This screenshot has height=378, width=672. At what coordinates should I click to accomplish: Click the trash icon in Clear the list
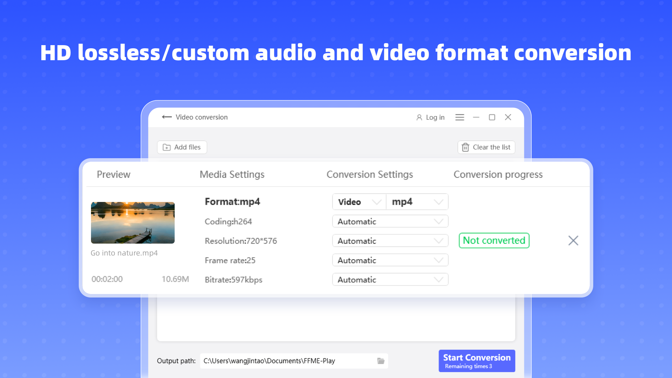465,147
